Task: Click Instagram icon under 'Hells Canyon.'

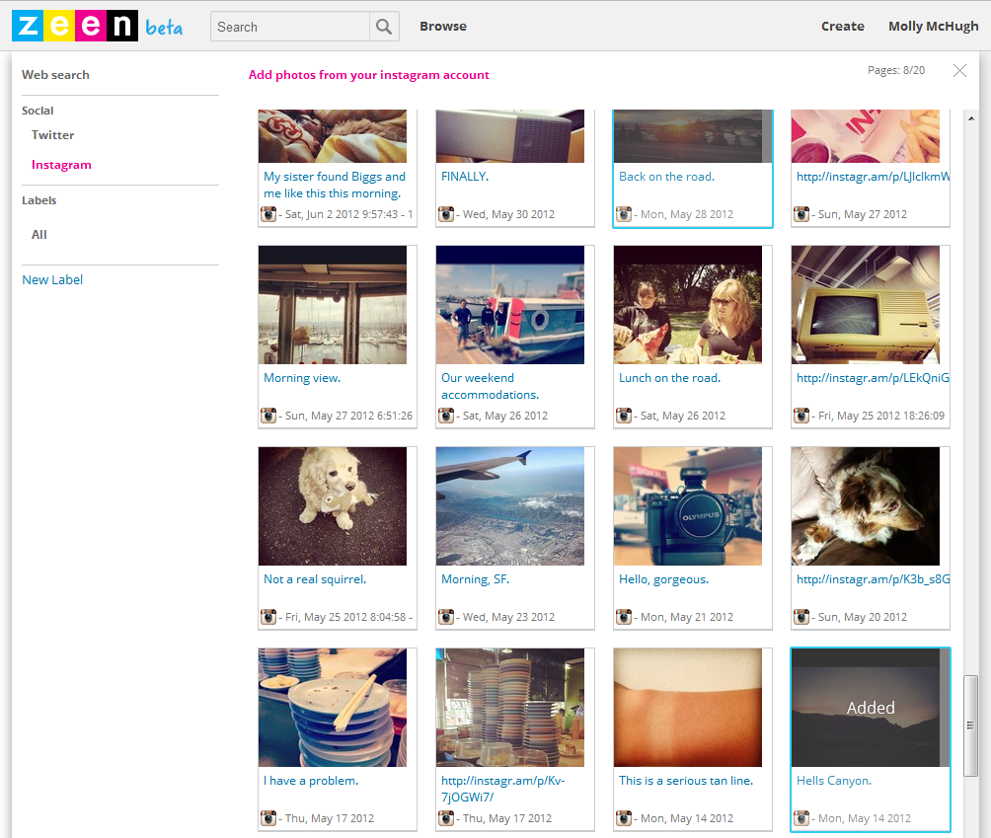Action: click(x=801, y=818)
